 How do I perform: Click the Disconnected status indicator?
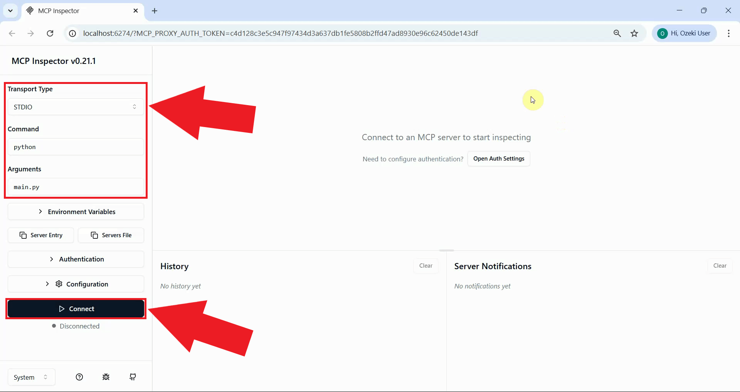[x=76, y=326]
